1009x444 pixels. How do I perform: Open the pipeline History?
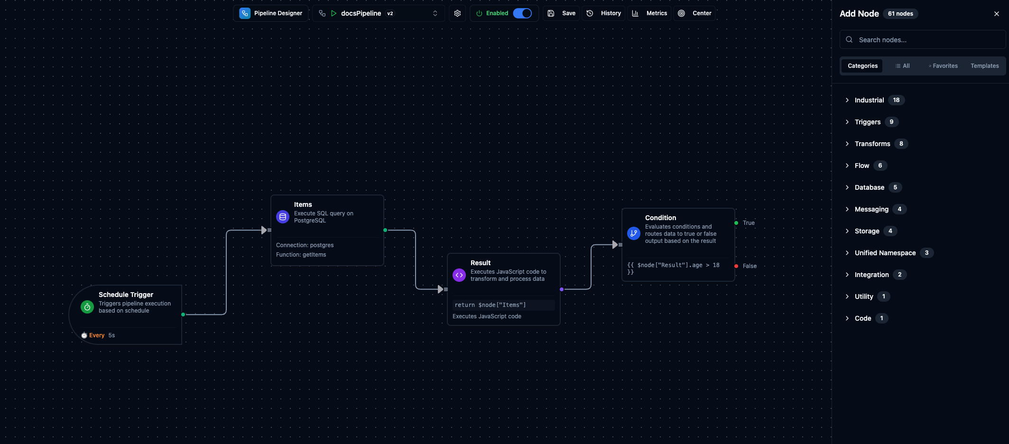604,13
